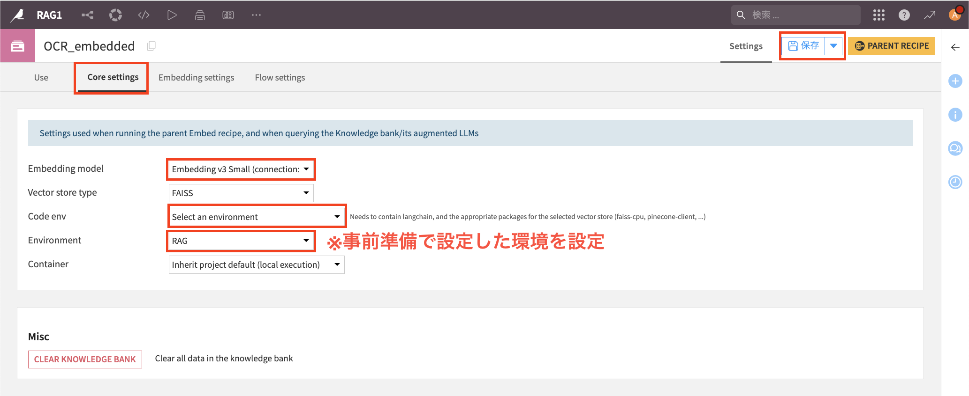Select the Core settings tab
Image resolution: width=969 pixels, height=396 pixels.
click(x=113, y=77)
